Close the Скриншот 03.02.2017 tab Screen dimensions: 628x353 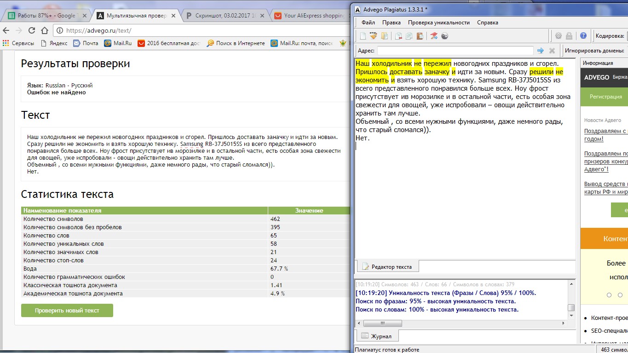coord(261,16)
